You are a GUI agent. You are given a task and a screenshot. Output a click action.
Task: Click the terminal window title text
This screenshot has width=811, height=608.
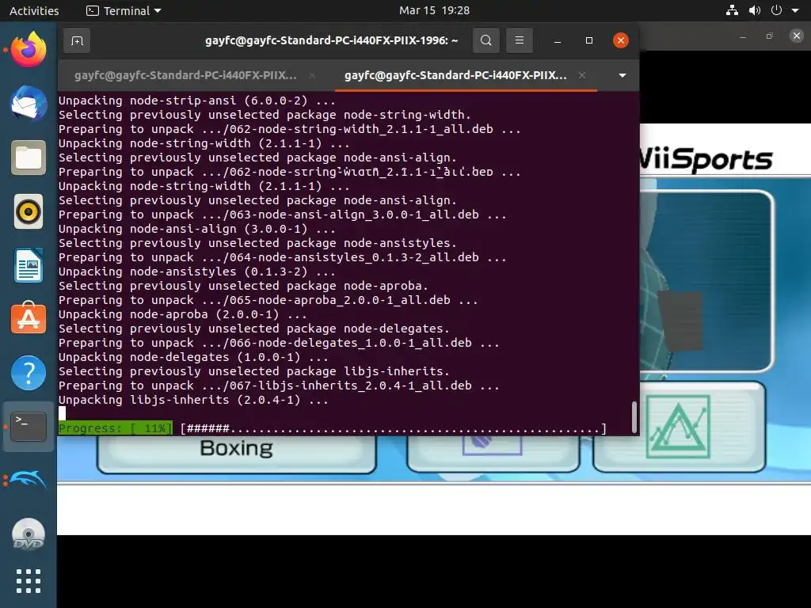332,40
